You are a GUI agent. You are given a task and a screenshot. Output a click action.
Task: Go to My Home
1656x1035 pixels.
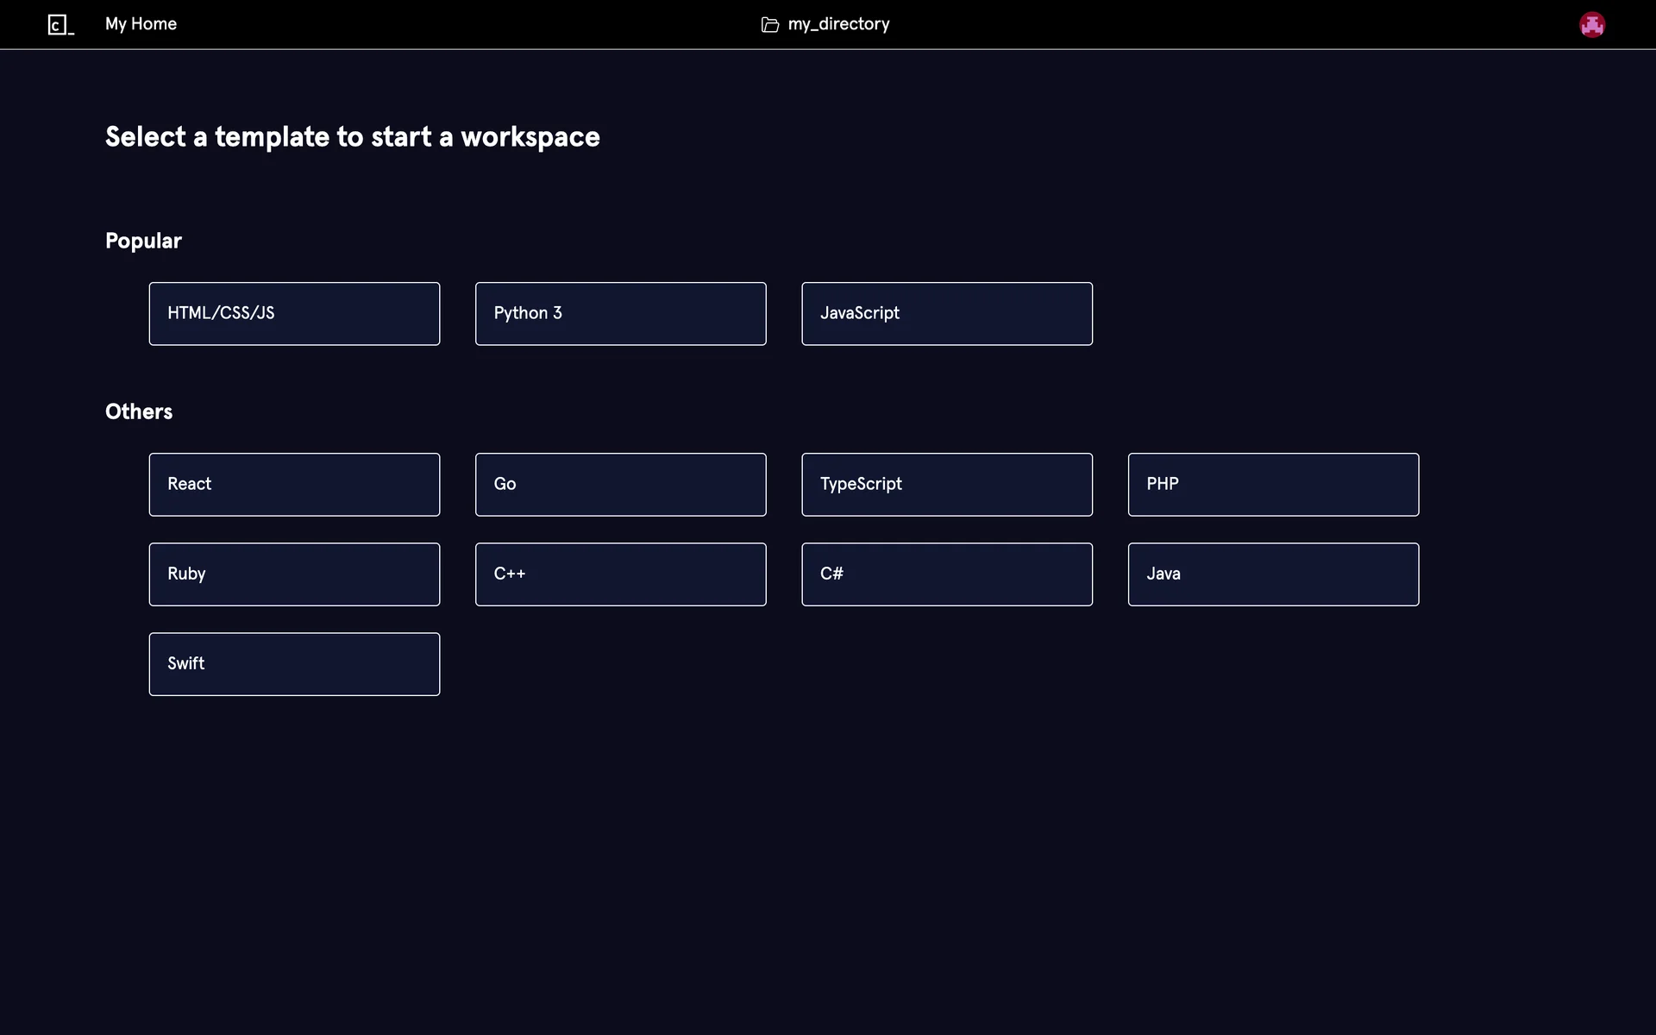coord(141,24)
